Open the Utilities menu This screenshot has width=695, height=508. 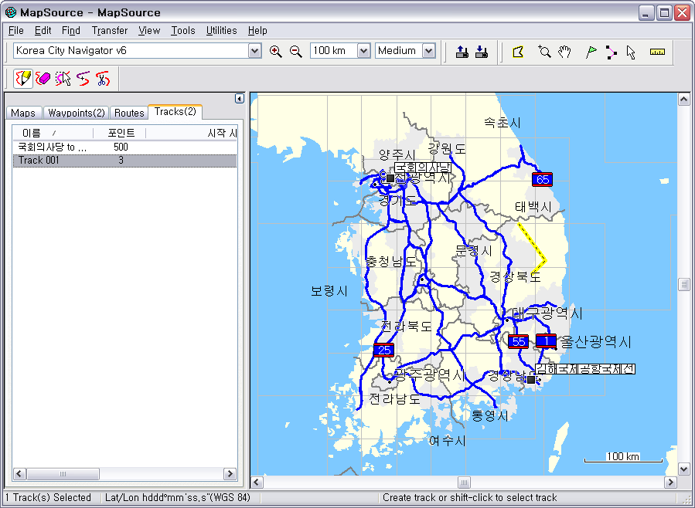pos(222,31)
